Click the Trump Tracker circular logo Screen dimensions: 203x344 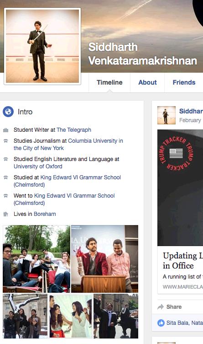click(176, 154)
